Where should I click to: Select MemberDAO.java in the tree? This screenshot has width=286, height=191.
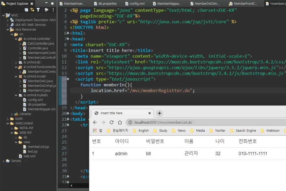pos(40,81)
